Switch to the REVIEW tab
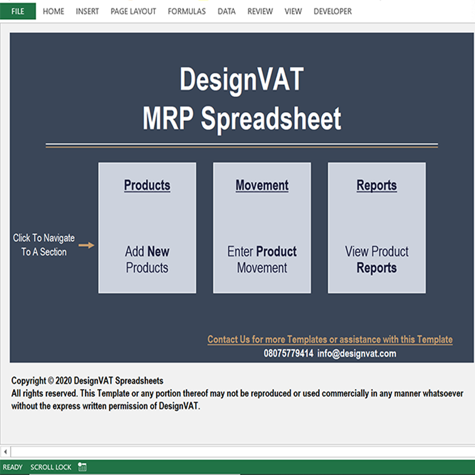475x475 pixels. pos(260,11)
